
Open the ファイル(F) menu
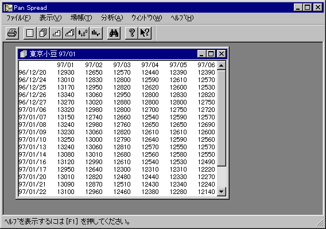pos(18,18)
